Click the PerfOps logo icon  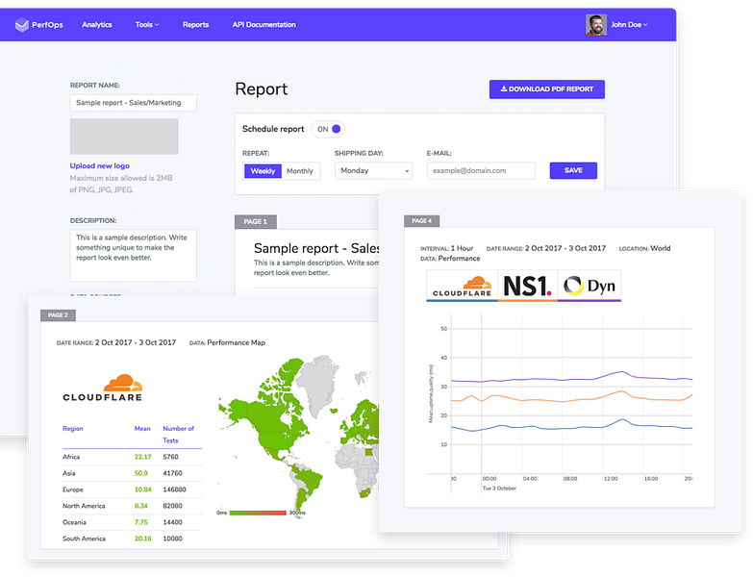(x=21, y=24)
